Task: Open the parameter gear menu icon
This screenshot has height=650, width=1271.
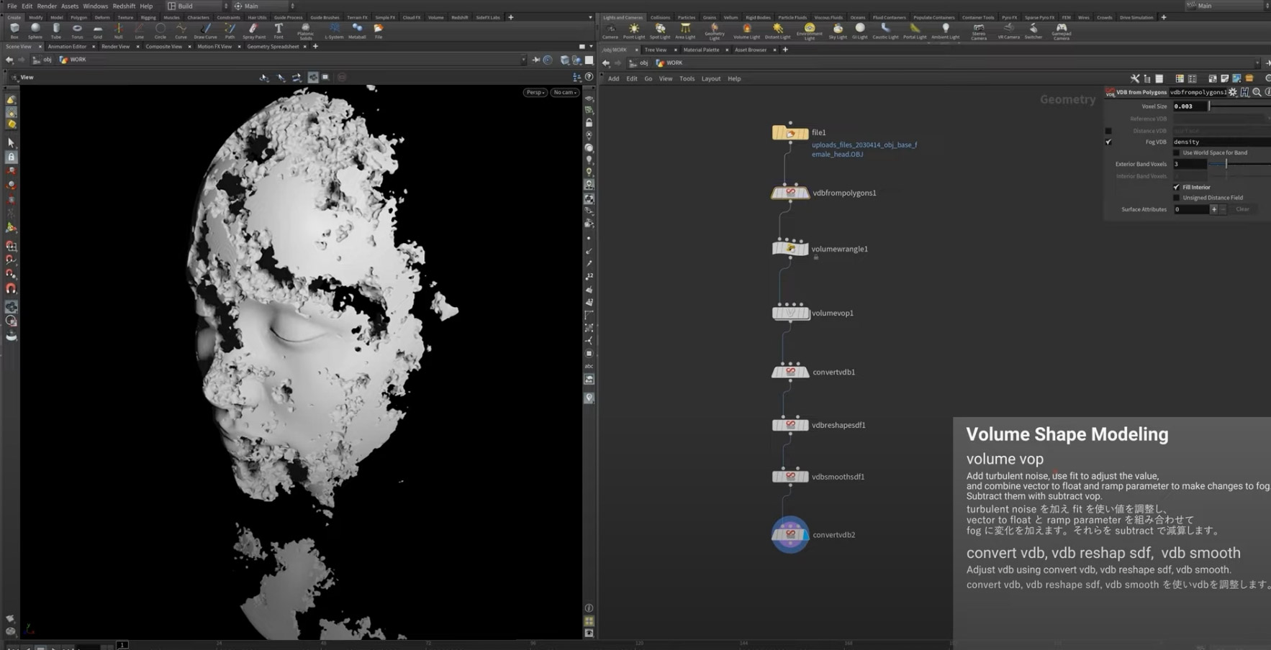Action: pos(1233,92)
